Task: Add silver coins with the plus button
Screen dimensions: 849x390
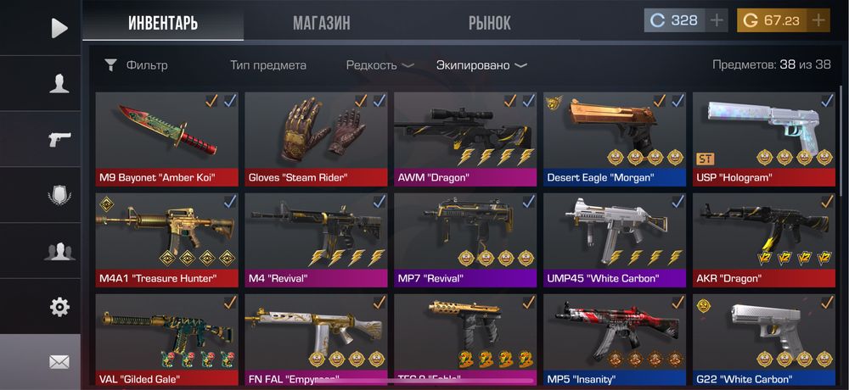Action: [x=717, y=21]
